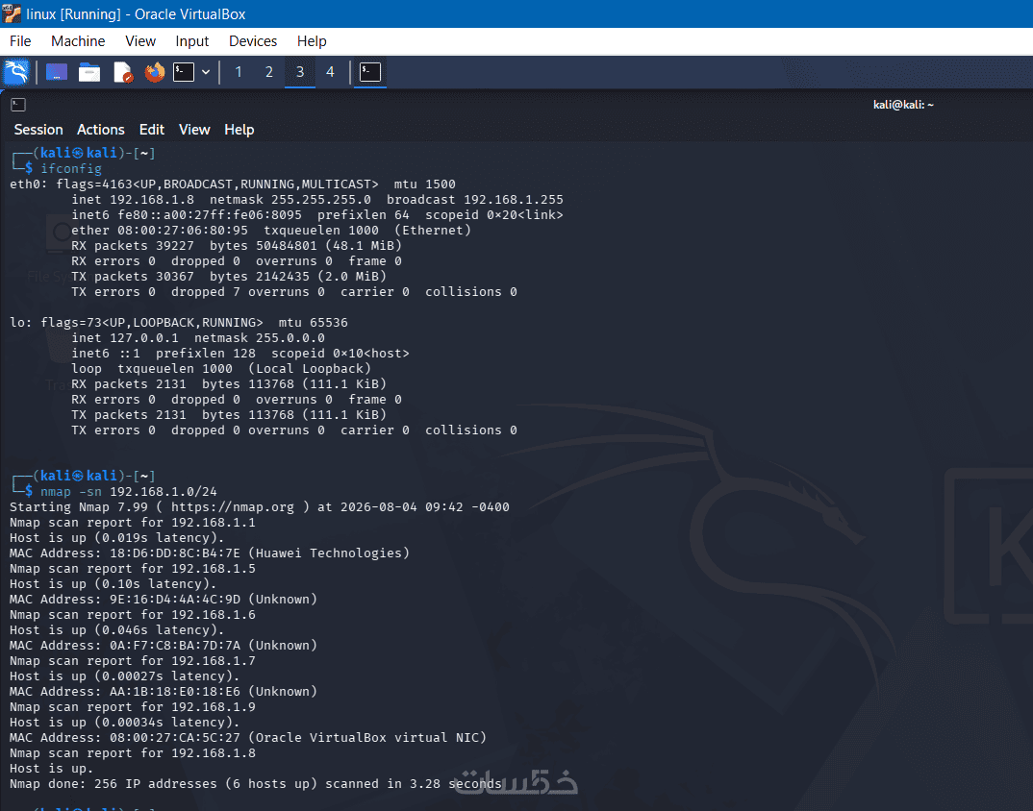Open the terminal Actions menu
Screen dimensions: 1033x811
point(101,130)
